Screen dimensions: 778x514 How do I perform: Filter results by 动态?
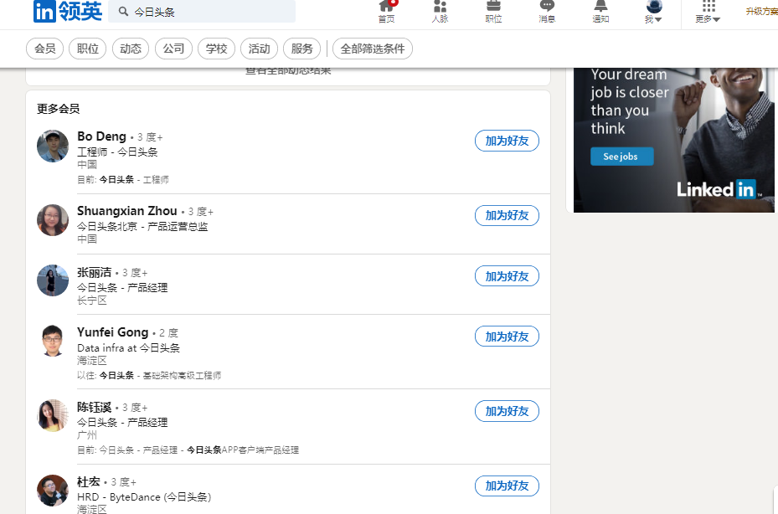(131, 49)
